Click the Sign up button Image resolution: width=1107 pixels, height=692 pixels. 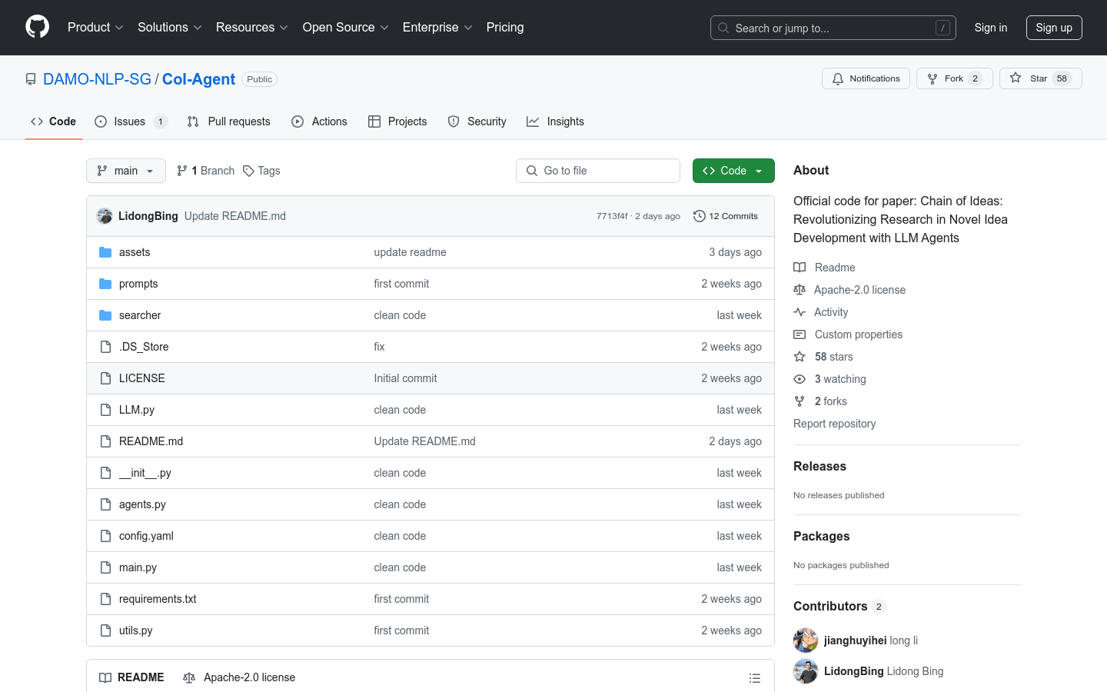coord(1053,28)
